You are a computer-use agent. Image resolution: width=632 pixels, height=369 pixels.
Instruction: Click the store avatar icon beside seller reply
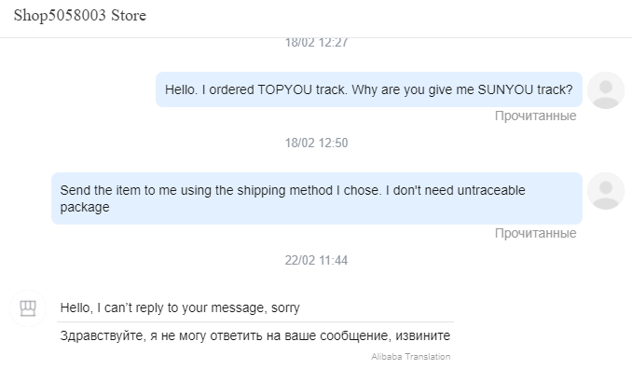(x=28, y=308)
